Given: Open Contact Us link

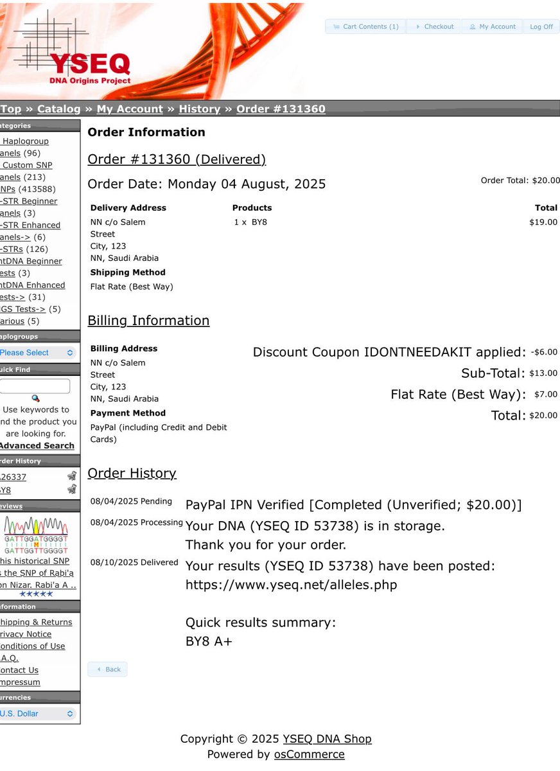Looking at the screenshot, I should (19, 670).
